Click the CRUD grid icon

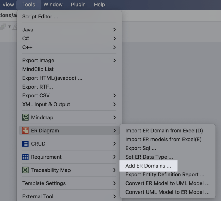tap(26, 144)
